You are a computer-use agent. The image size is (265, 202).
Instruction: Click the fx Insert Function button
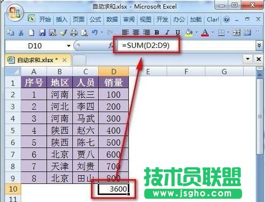point(111,46)
